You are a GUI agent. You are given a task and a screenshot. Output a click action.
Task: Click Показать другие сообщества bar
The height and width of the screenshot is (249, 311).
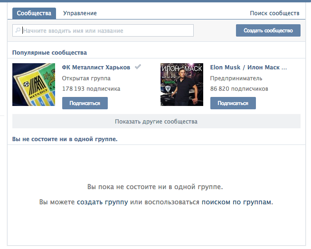click(x=156, y=121)
